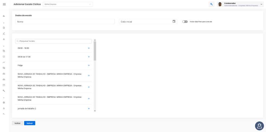This screenshot has height=132, width=266.
Task: Focus the Data inicial field
Action: tap(148, 22)
